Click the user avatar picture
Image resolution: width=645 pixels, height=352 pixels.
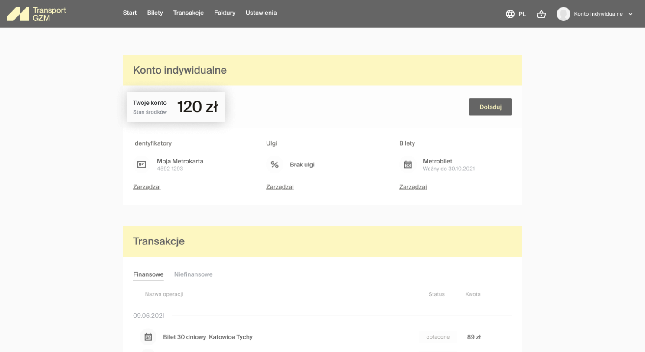563,14
